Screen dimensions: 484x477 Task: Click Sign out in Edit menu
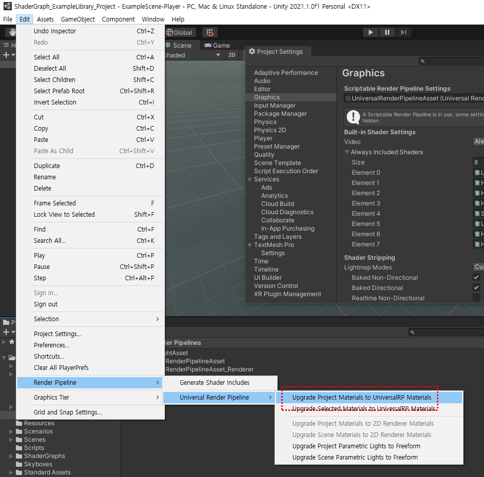pos(91,304)
